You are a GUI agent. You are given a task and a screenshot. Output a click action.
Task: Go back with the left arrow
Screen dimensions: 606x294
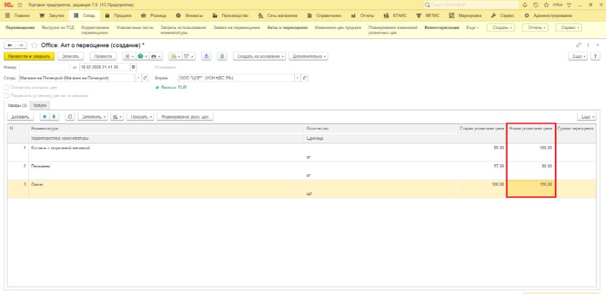pos(10,45)
